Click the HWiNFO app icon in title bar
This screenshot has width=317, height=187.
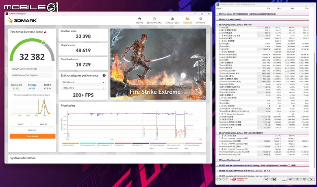[x=218, y=4]
